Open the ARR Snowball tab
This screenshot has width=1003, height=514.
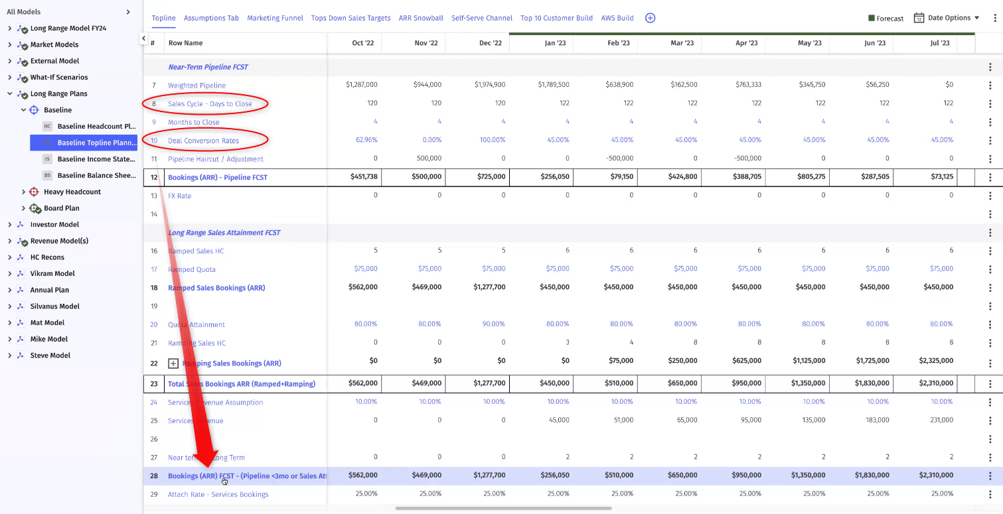421,18
